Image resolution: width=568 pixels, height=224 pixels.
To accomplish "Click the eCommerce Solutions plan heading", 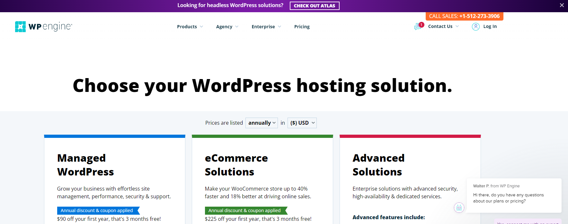I will pyautogui.click(x=236, y=165).
